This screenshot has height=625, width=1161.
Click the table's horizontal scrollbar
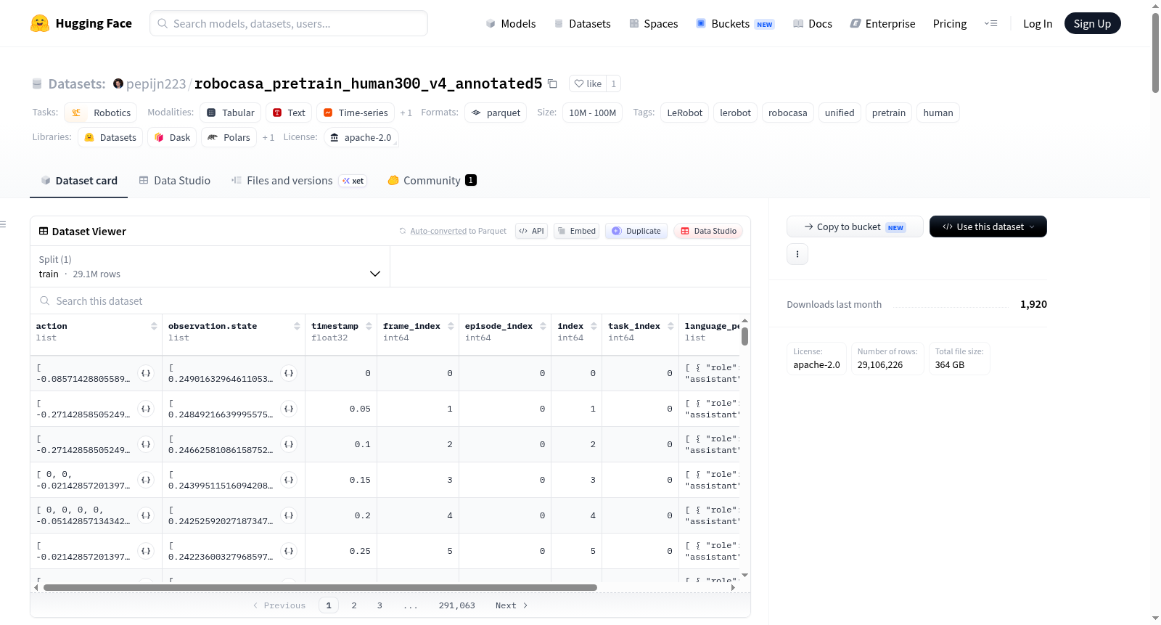coord(320,587)
